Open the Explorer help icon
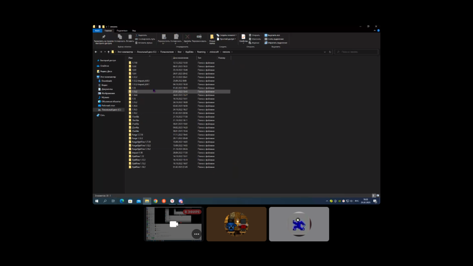The image size is (473, 266). 378,30
